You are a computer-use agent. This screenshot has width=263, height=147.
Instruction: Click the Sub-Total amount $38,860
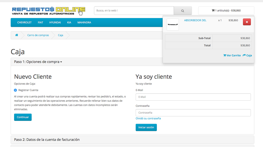point(245,38)
